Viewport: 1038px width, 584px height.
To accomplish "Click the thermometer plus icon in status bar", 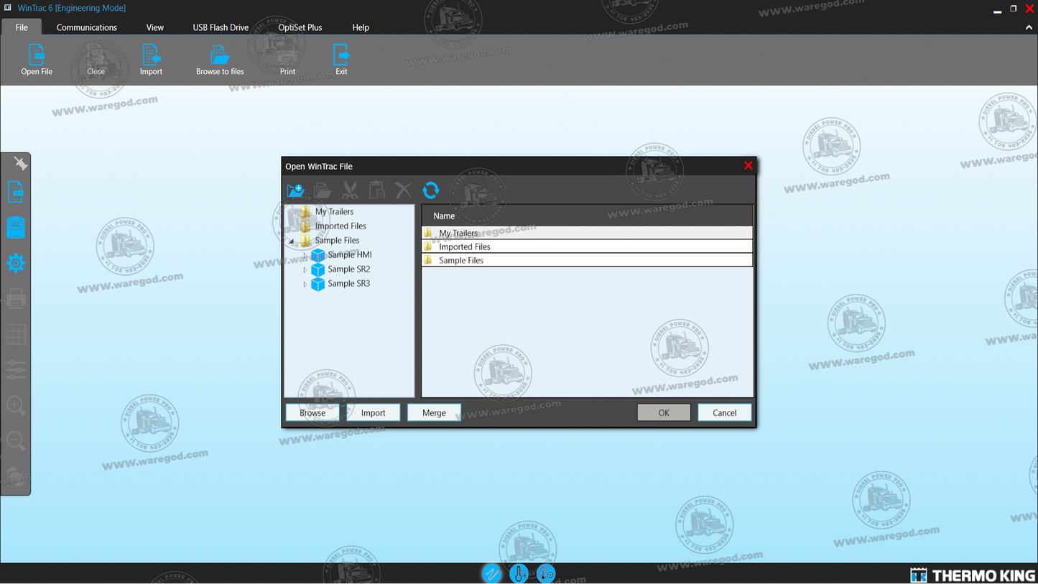I will coord(519,573).
